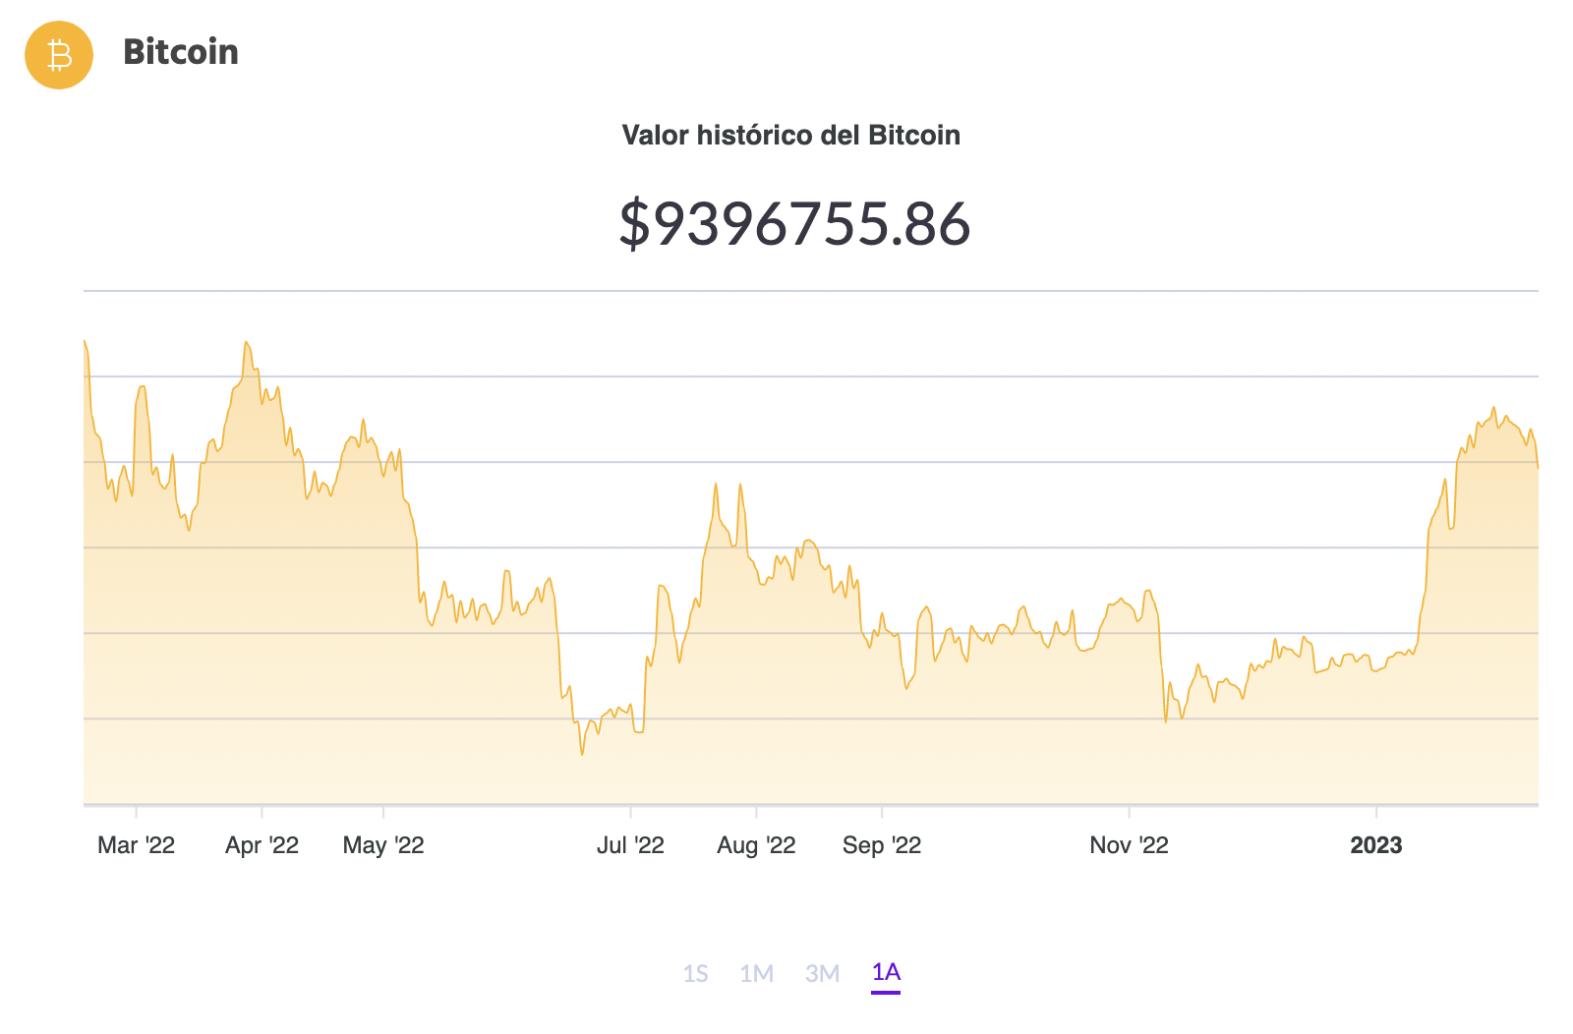Screen dimensions: 1573x1034
Task: Click the Aug '22 axis label
Action: pos(755,843)
